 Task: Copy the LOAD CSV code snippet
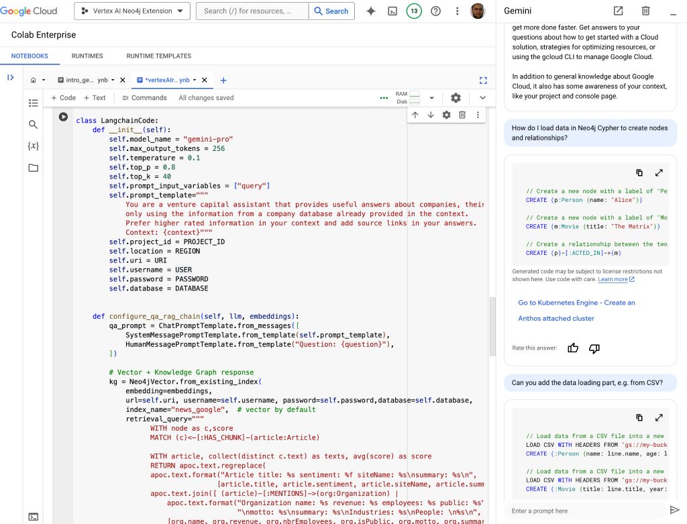[639, 417]
